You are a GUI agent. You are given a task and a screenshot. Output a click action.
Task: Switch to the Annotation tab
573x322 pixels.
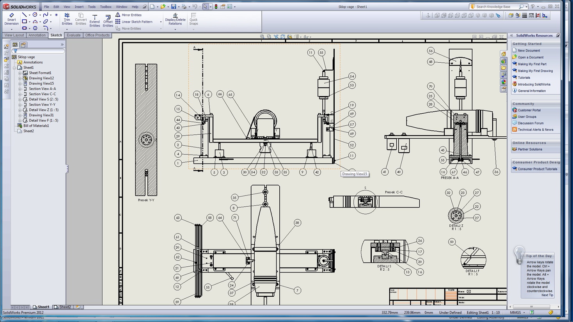(37, 35)
